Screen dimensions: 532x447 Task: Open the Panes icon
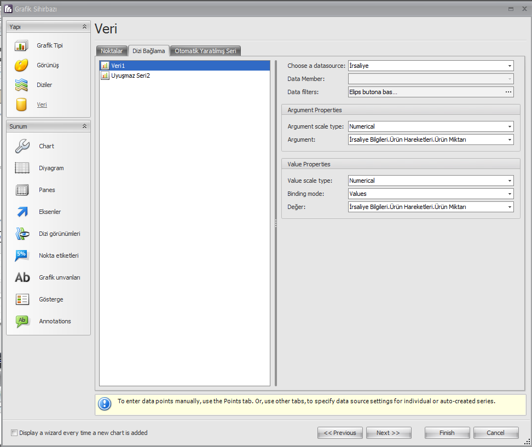tap(22, 190)
